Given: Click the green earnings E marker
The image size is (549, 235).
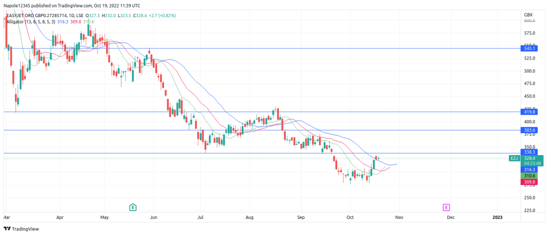Looking at the screenshot, I should (x=132, y=207).
